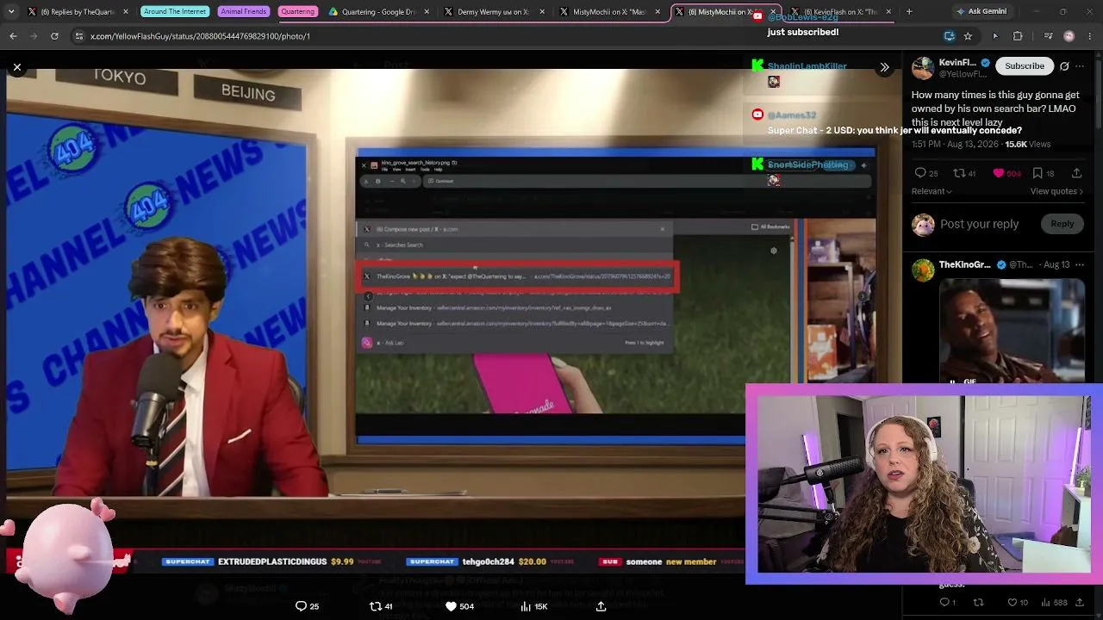Viewport: 1103px width, 620px height.
Task: View analytics showing 15K under the photo
Action: (534, 606)
